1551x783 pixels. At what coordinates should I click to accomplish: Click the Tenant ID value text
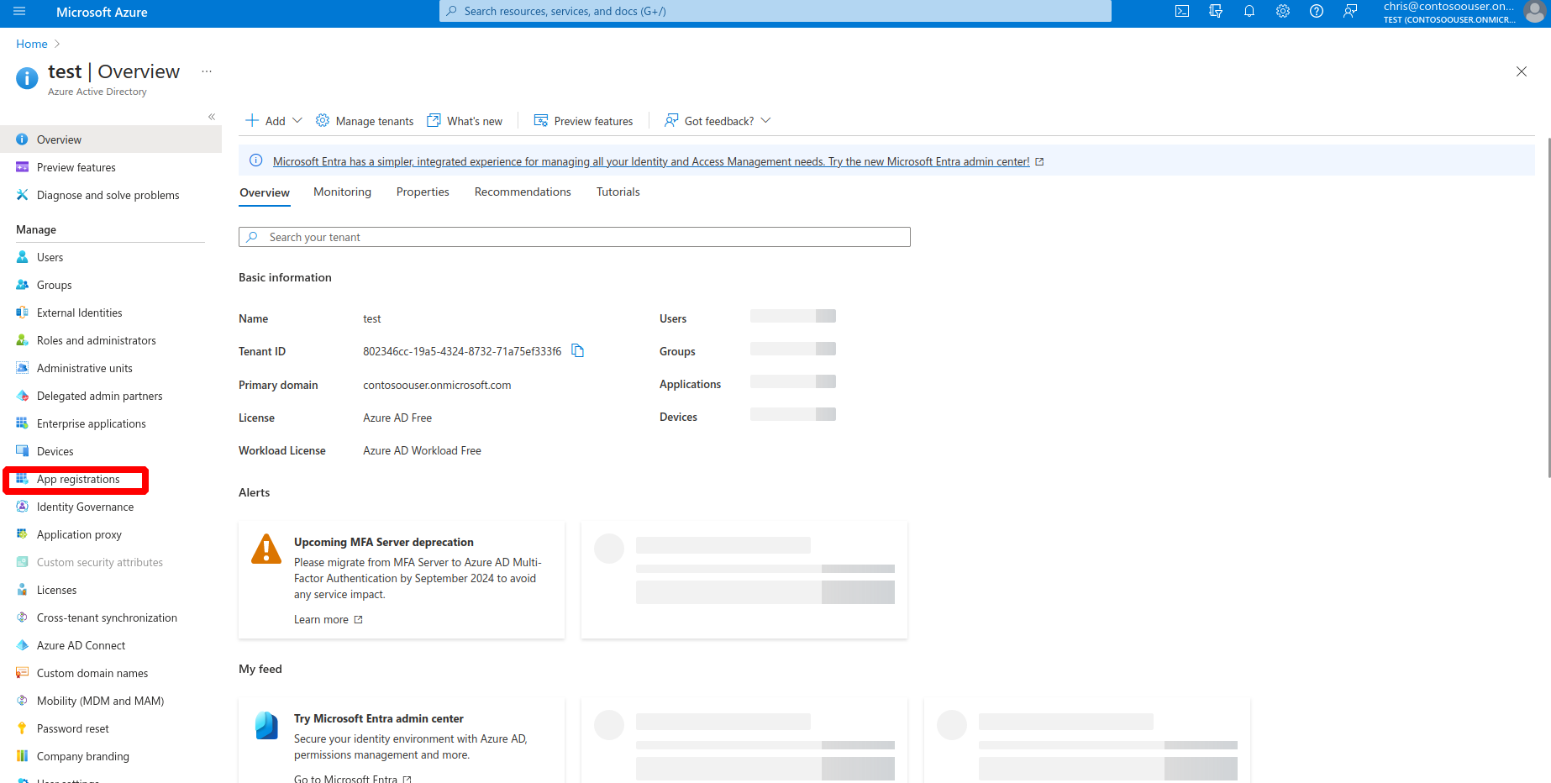462,351
